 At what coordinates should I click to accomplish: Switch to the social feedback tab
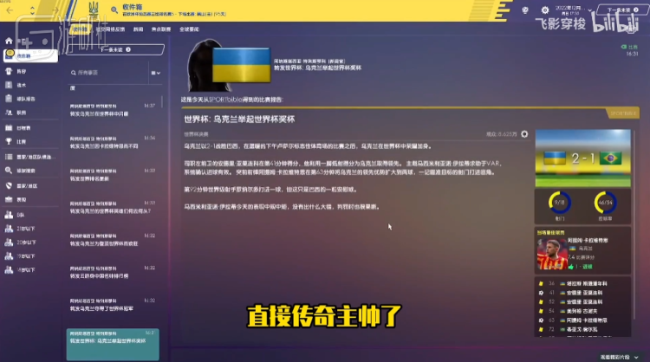tap(110, 29)
